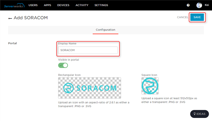Open the USERS menu
Viewport: 212px width, 121px height.
click(x=33, y=5)
